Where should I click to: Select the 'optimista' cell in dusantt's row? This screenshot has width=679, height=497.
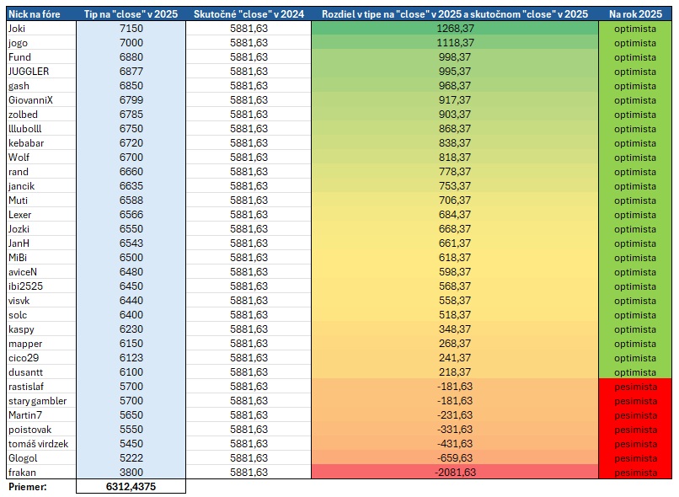pos(635,372)
